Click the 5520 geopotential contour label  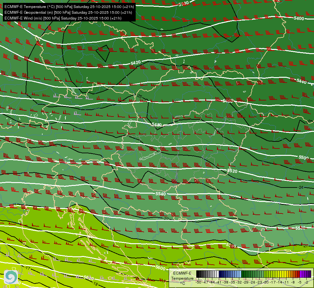tap(232, 171)
